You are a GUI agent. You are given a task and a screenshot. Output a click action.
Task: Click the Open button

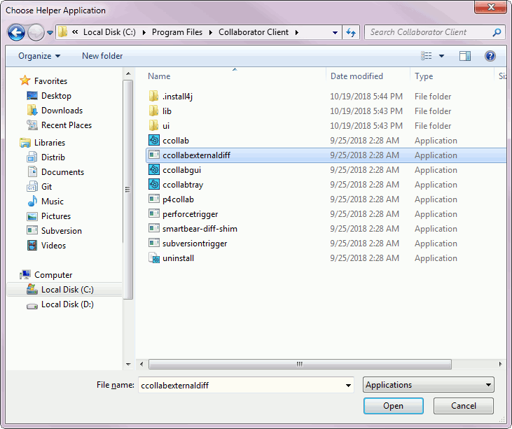click(393, 406)
